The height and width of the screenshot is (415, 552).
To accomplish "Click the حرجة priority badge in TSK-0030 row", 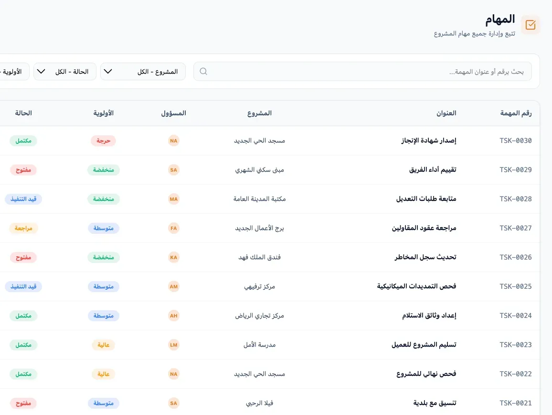I will (104, 141).
